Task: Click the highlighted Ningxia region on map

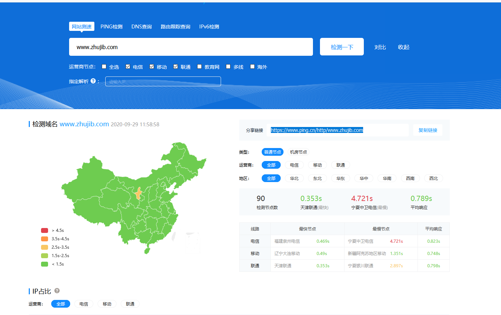Action: click(138, 194)
